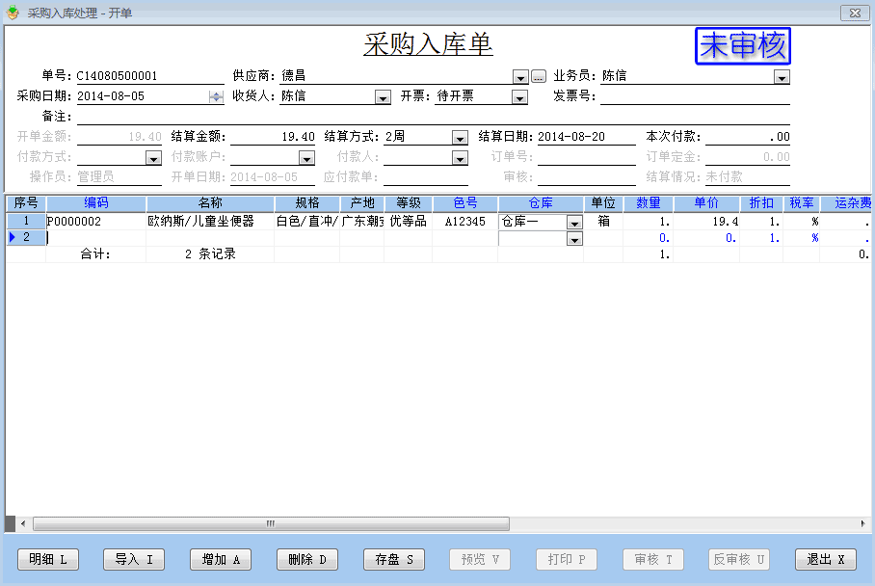875x586 pixels.
Task: Click the date picker icon beside 采购日期
Action: click(x=216, y=96)
